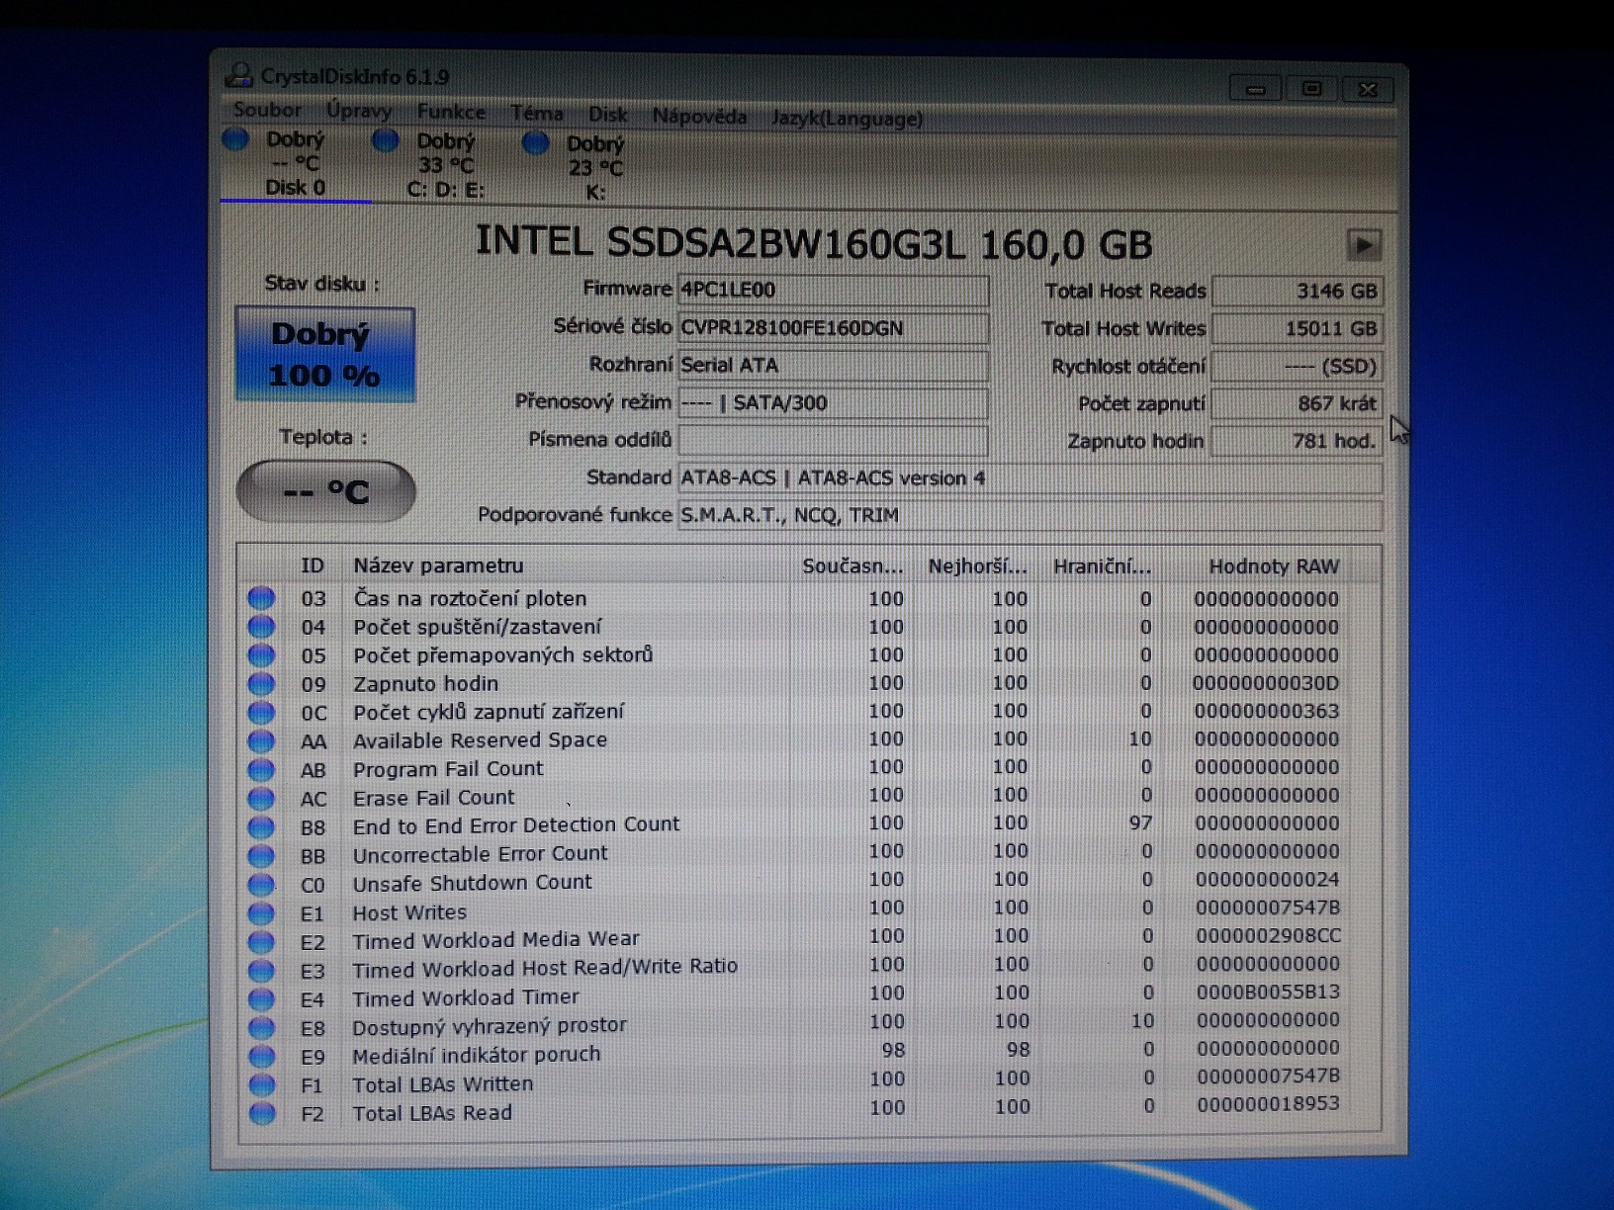Viewport: 1614px width, 1210px height.
Task: Open the Úpravy menu
Action: [359, 111]
